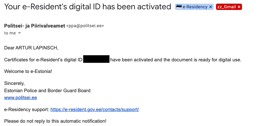259x126 pixels.
Task: Remove the e-Residency label with its x
Action: coord(210,7)
